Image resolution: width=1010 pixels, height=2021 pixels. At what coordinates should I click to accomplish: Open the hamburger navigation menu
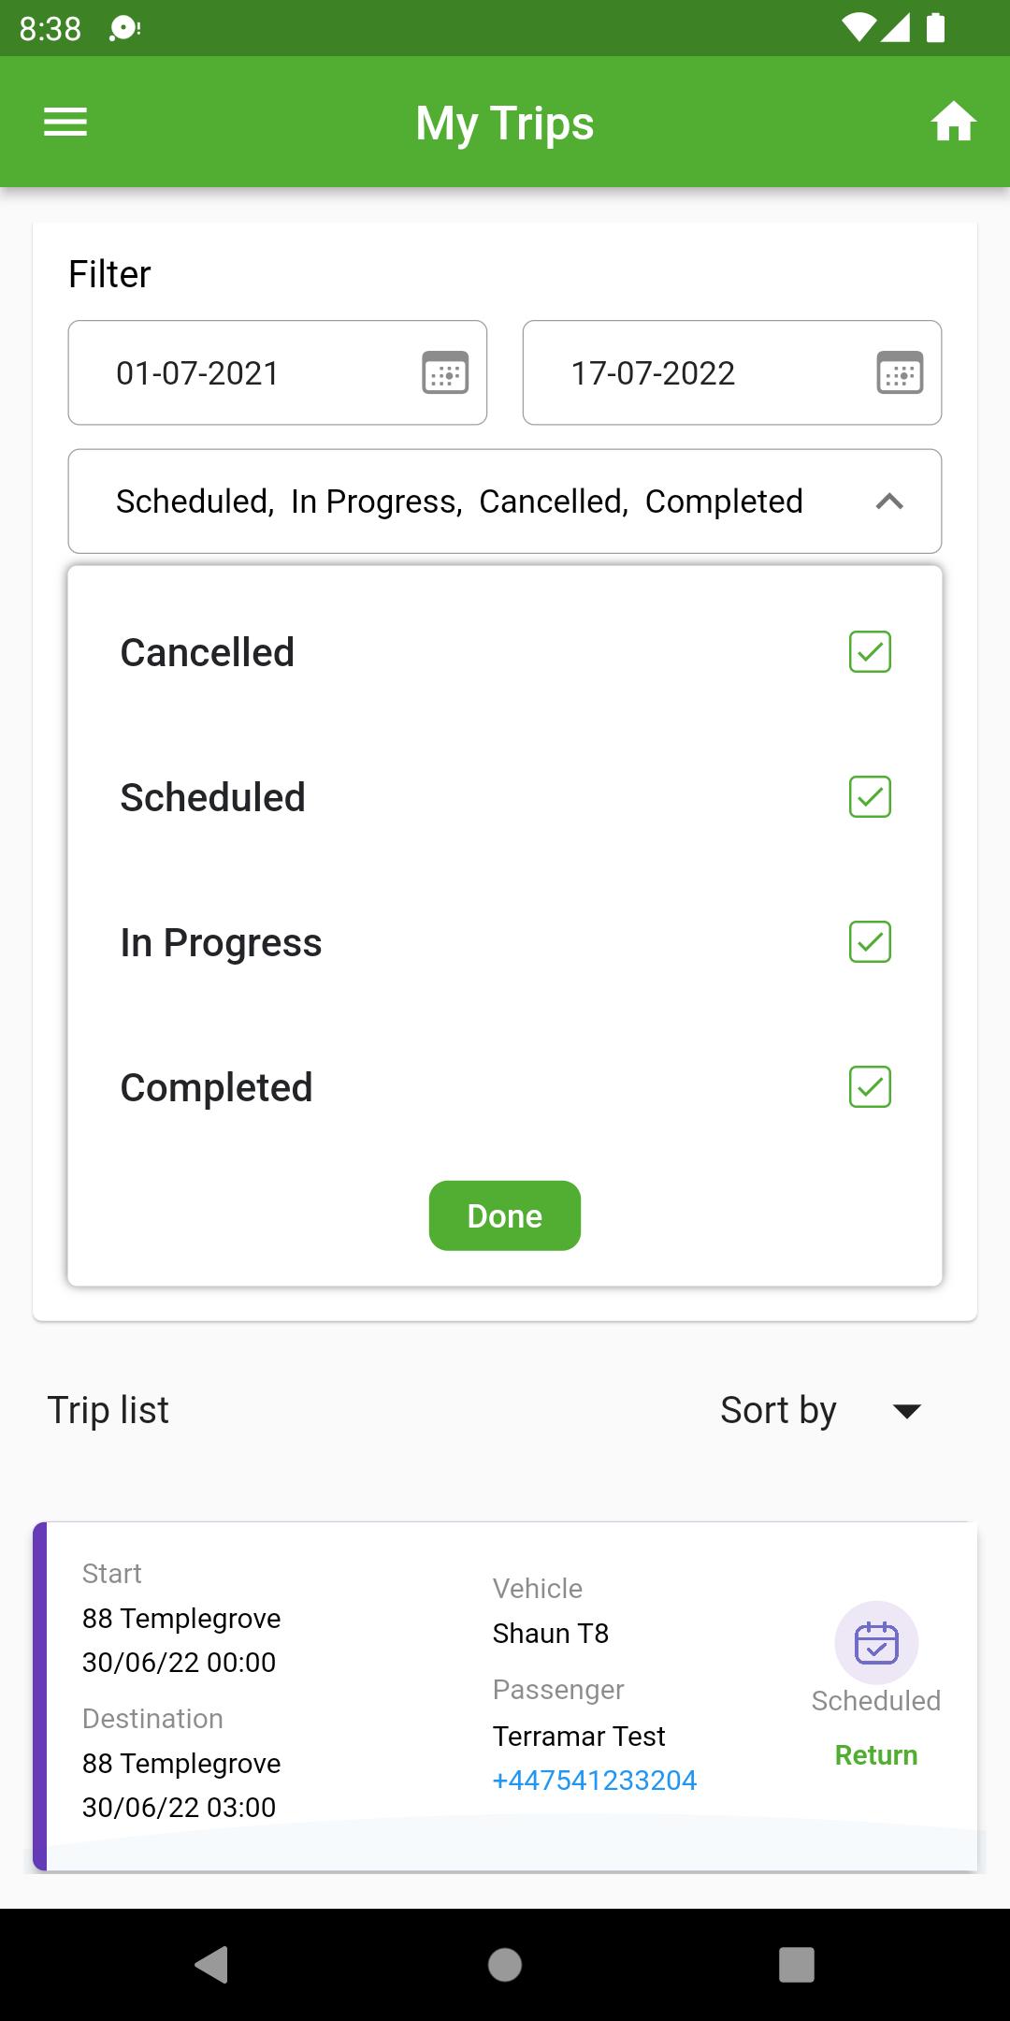(x=65, y=122)
